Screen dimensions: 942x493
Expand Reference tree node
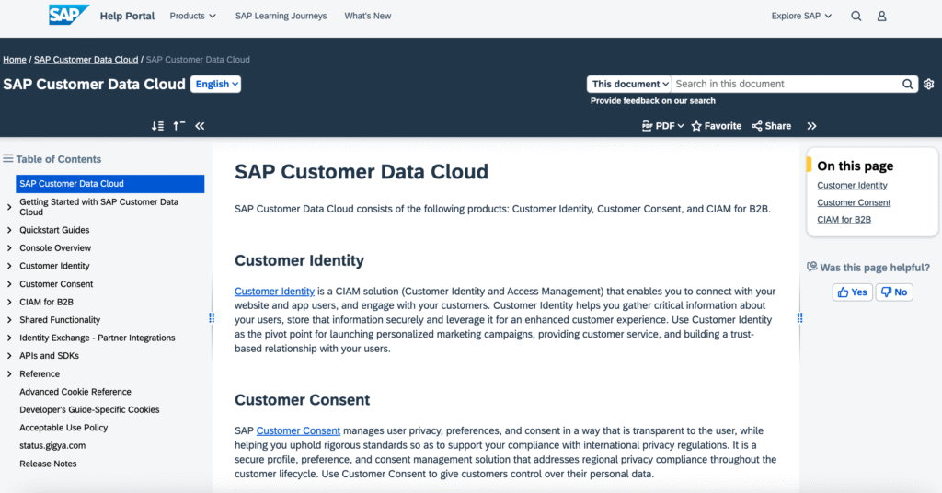click(x=9, y=374)
